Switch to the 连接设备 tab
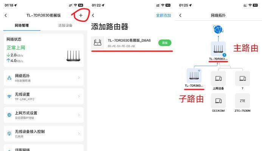The height and width of the screenshot is (151, 262). click(x=65, y=25)
